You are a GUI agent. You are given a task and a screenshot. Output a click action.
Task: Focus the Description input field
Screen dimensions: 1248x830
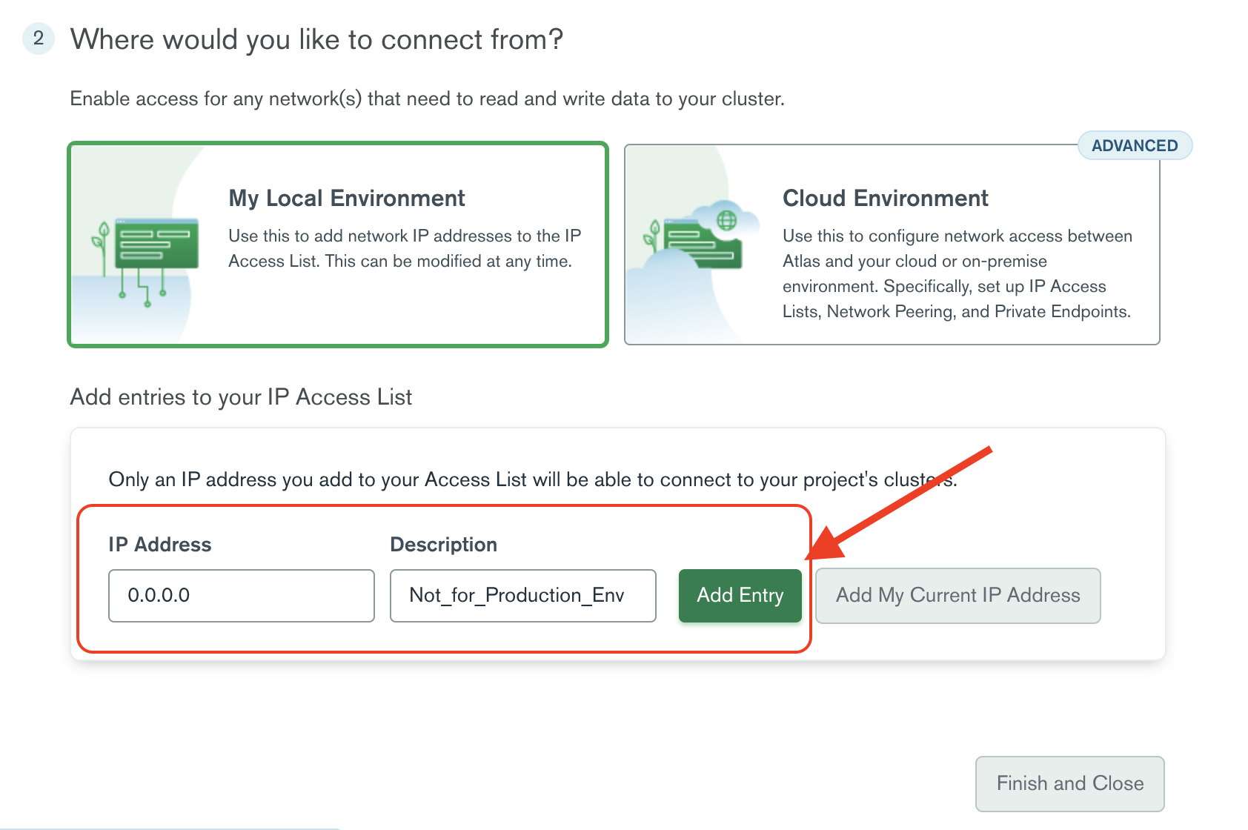522,596
